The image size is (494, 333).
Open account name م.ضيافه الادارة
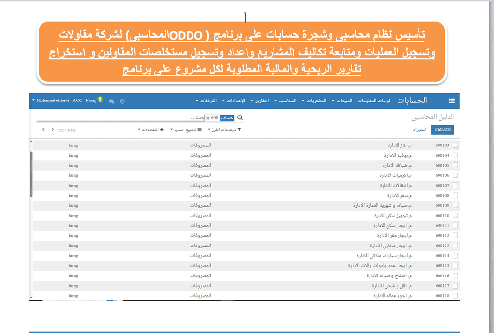pos(397,165)
